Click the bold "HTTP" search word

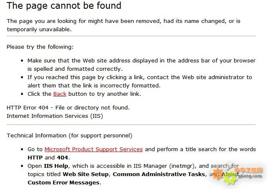(35, 158)
